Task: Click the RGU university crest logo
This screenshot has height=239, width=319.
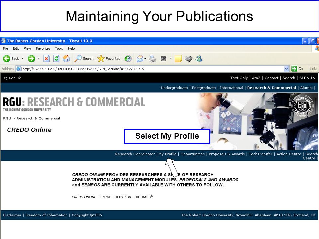Action: click(302, 106)
